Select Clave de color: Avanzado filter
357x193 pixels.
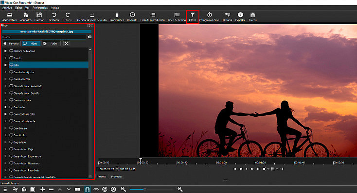(49, 86)
